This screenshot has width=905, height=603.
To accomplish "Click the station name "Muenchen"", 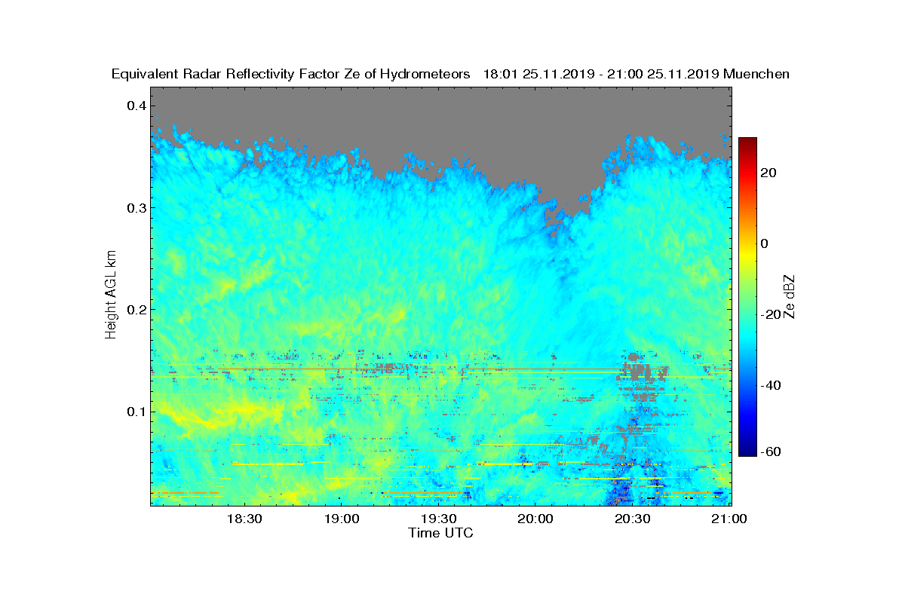I will (756, 74).
